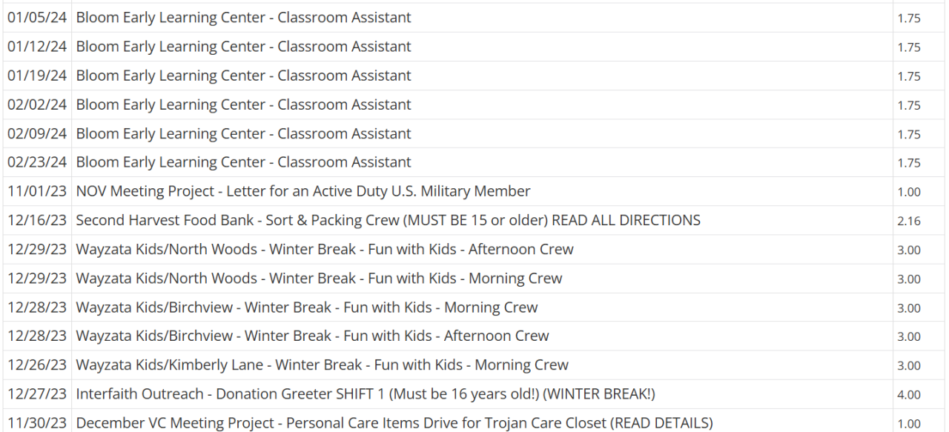Click the 02/02/24 date cell
Screen dimensions: 949x432
coord(37,104)
